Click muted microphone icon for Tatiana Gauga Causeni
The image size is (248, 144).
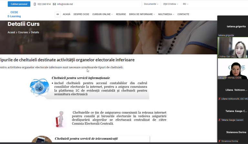point(219,120)
